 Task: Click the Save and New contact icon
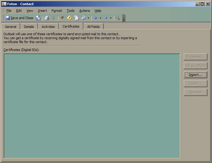click(38, 18)
